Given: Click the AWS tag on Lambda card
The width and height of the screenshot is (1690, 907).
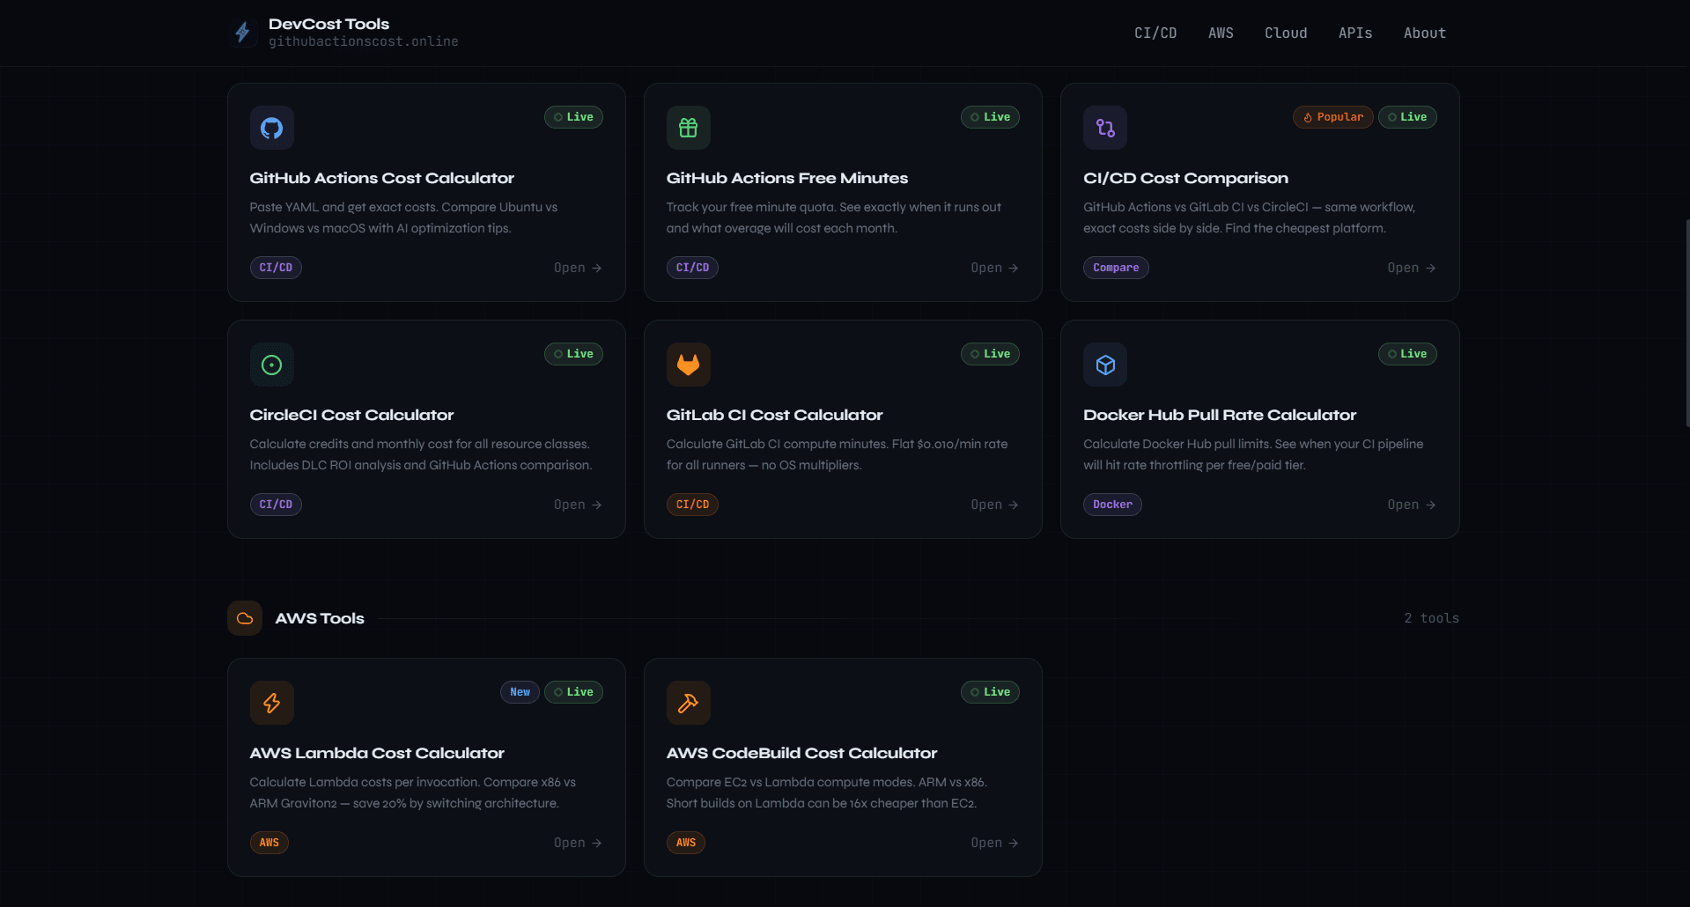Looking at the screenshot, I should [x=269, y=843].
